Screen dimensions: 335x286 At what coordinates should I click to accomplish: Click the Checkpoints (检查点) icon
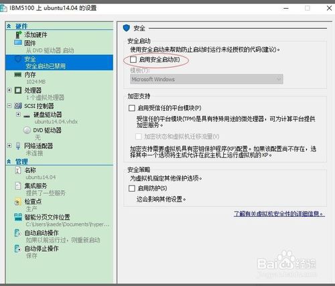point(17,202)
